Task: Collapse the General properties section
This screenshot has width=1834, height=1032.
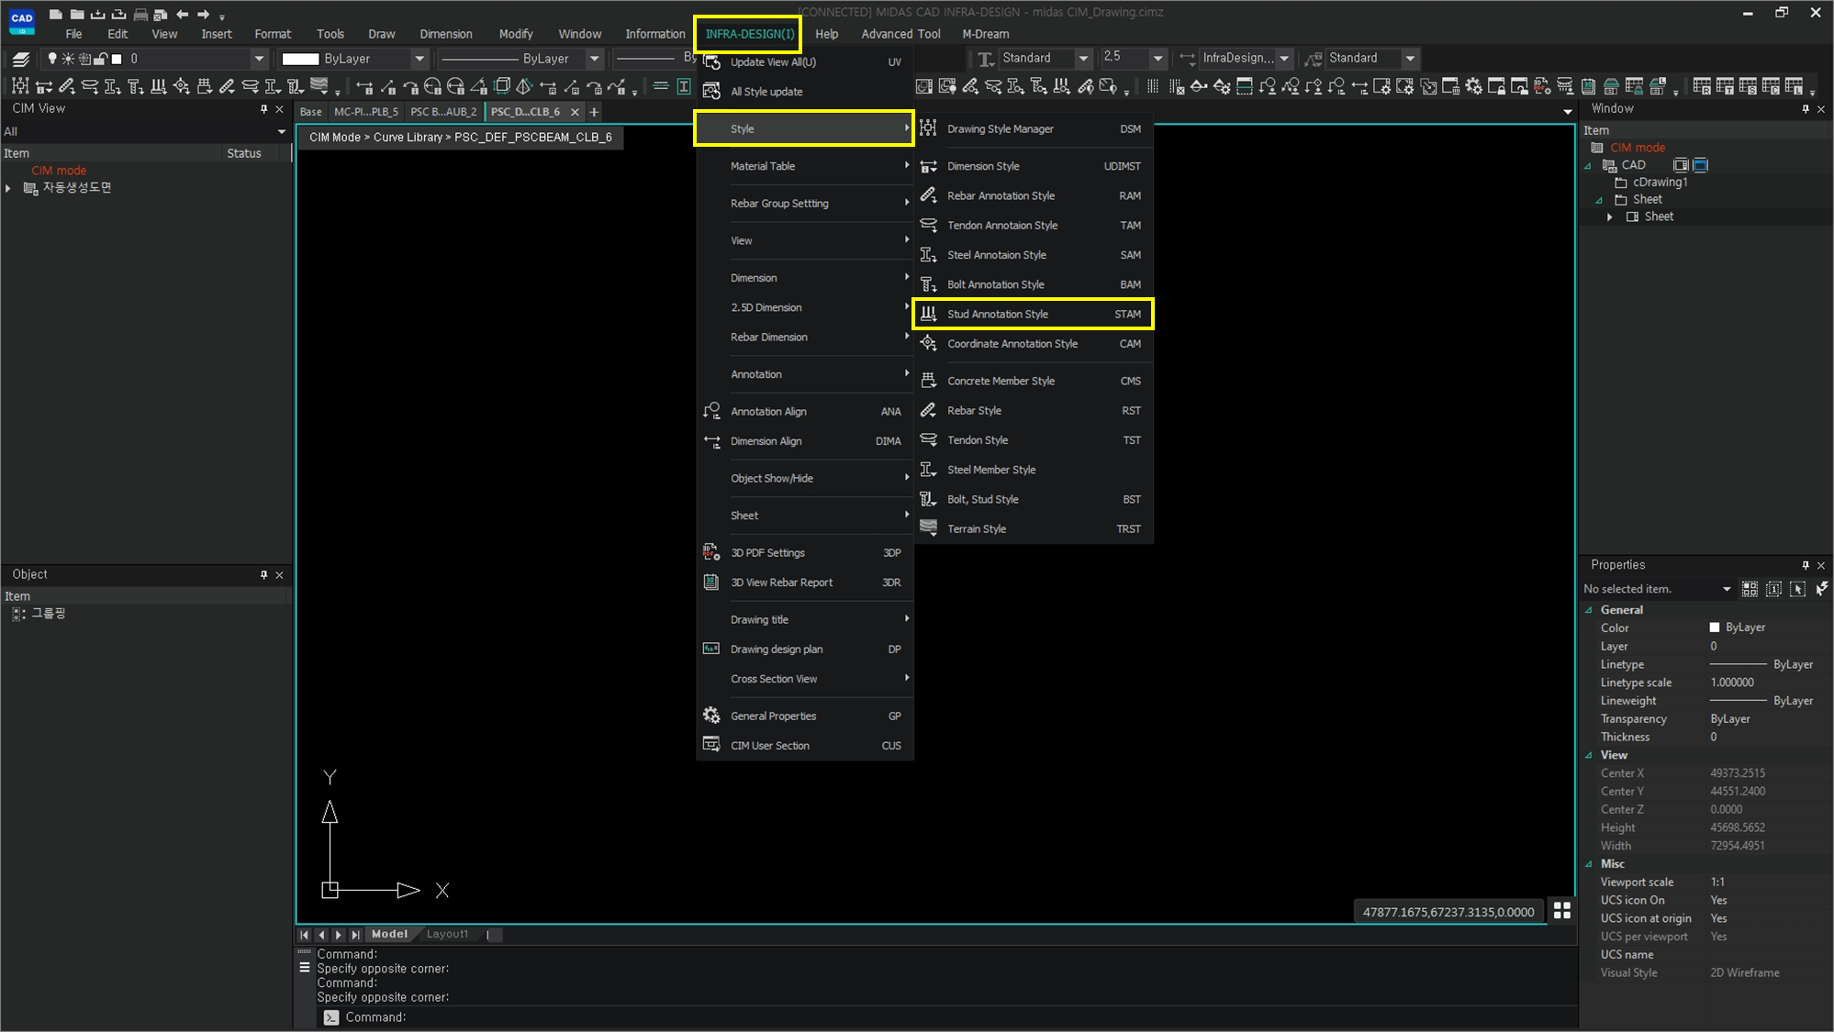Action: [1589, 610]
